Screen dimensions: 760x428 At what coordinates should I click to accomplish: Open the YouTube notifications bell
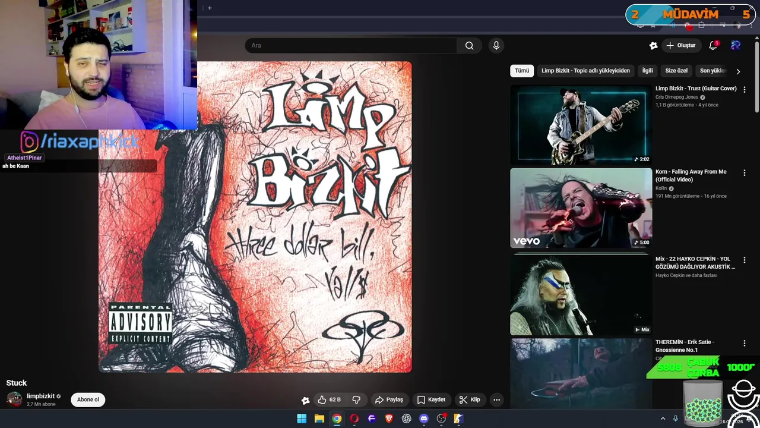coord(713,46)
